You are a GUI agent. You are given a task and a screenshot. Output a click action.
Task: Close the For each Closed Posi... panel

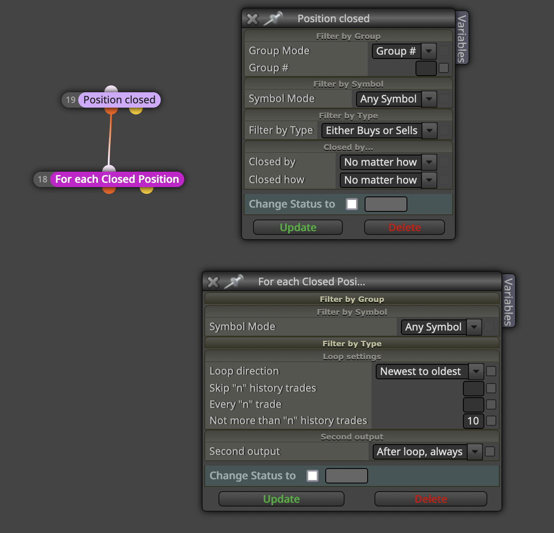213,282
